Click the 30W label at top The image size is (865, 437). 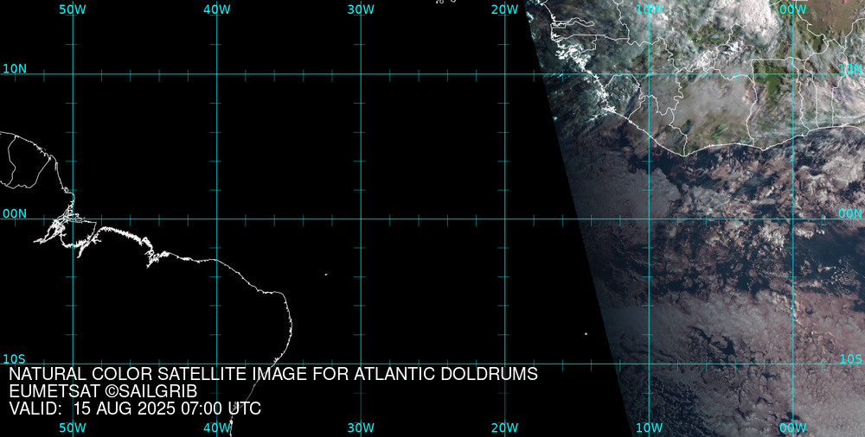coord(361,9)
